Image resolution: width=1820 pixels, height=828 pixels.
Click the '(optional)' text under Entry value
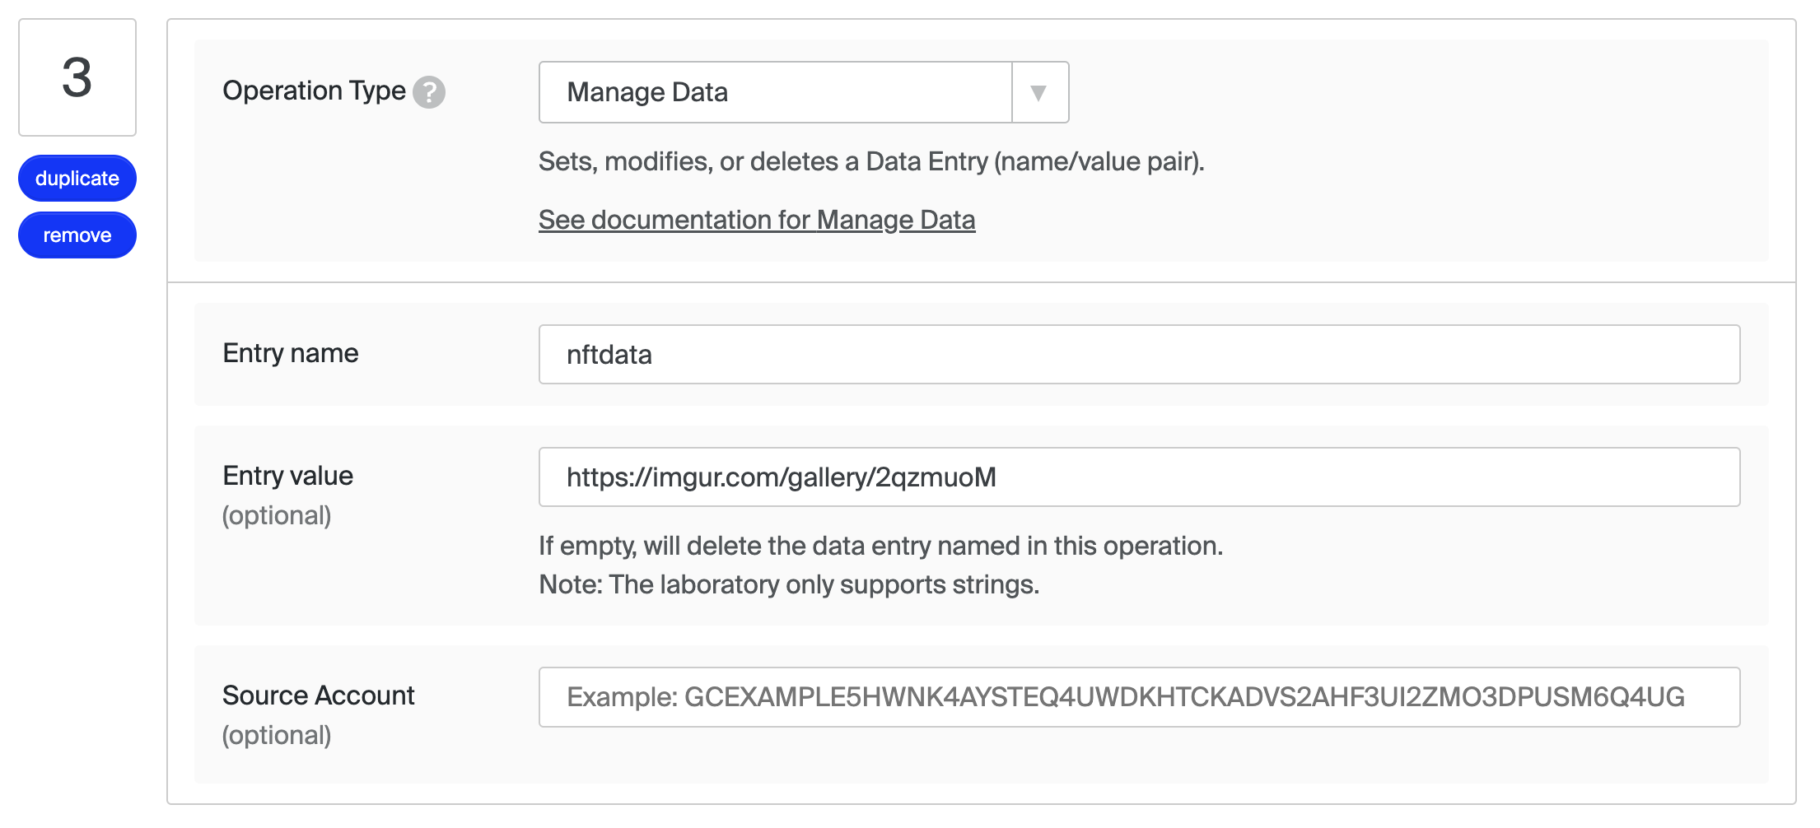[277, 515]
